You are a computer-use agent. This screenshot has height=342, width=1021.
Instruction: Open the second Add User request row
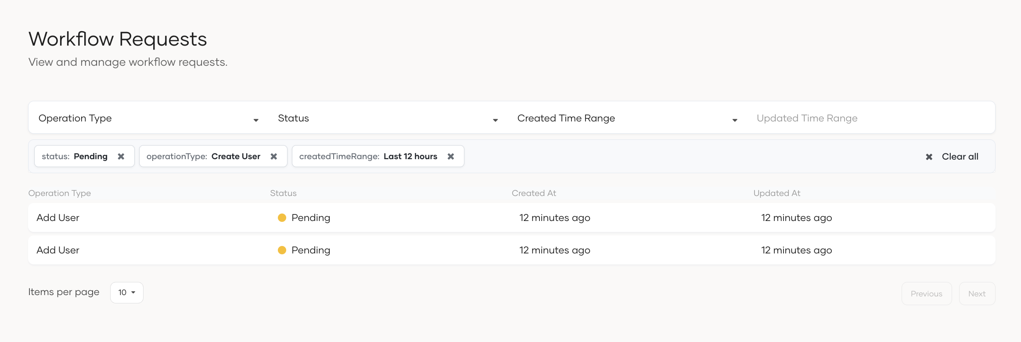click(512, 250)
